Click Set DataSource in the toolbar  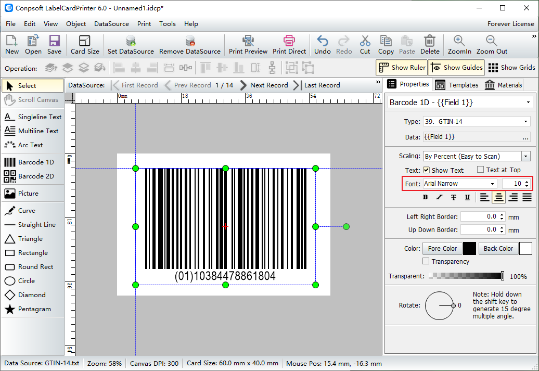coord(131,45)
